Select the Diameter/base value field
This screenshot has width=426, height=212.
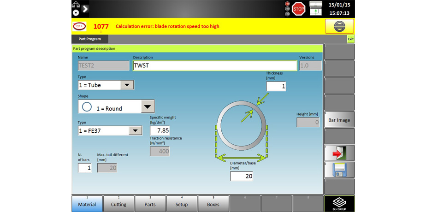[241, 176]
